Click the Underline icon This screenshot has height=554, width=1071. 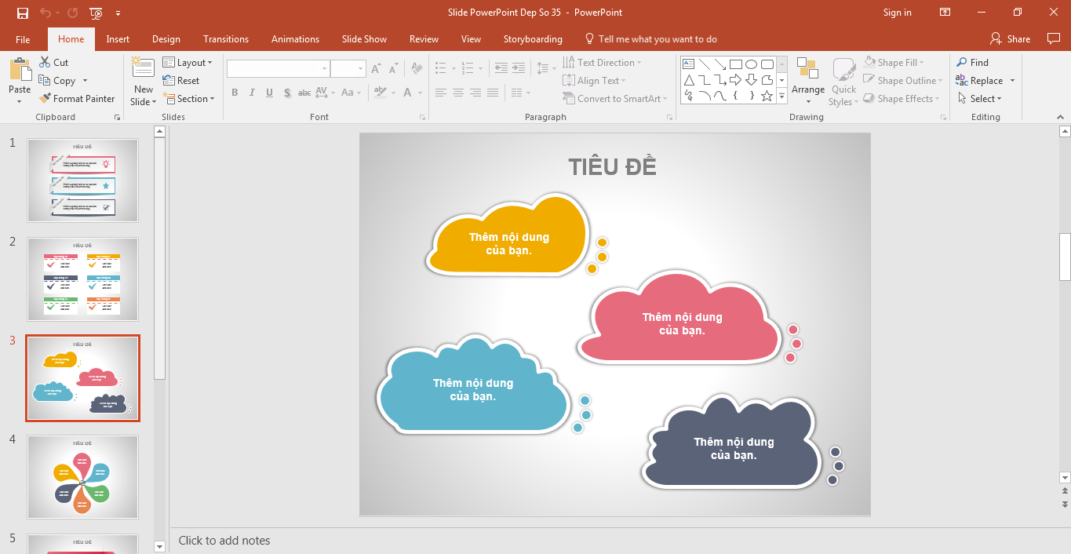pyautogui.click(x=268, y=93)
